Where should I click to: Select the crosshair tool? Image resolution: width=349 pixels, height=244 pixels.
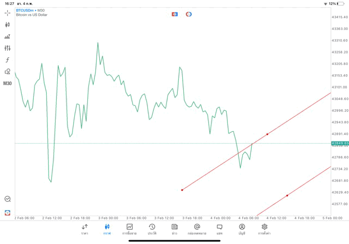(7, 13)
